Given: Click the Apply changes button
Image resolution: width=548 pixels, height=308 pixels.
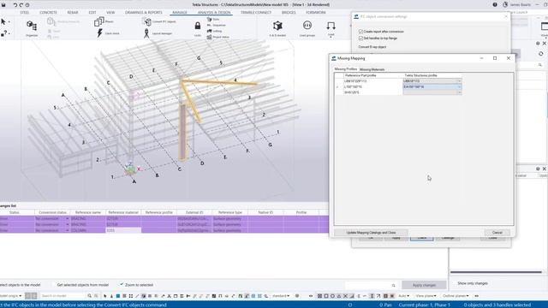Looking at the screenshot, I should (424, 285).
